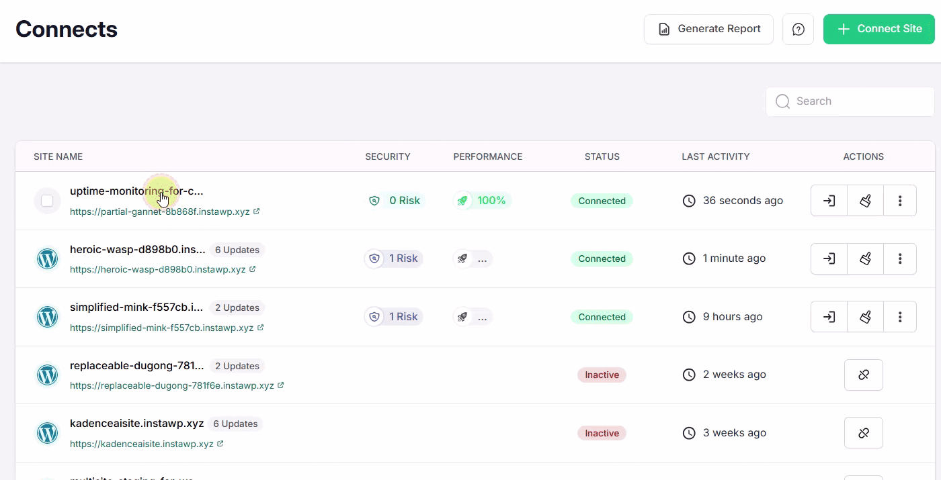Click the '1 minute ago' activity text
The height and width of the screenshot is (480, 941).
coord(735,258)
